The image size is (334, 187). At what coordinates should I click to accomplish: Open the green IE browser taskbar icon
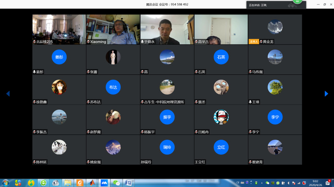(43, 183)
